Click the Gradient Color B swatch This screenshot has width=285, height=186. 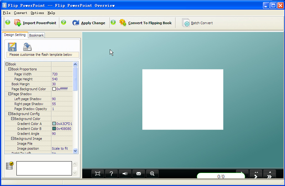(x=54, y=128)
